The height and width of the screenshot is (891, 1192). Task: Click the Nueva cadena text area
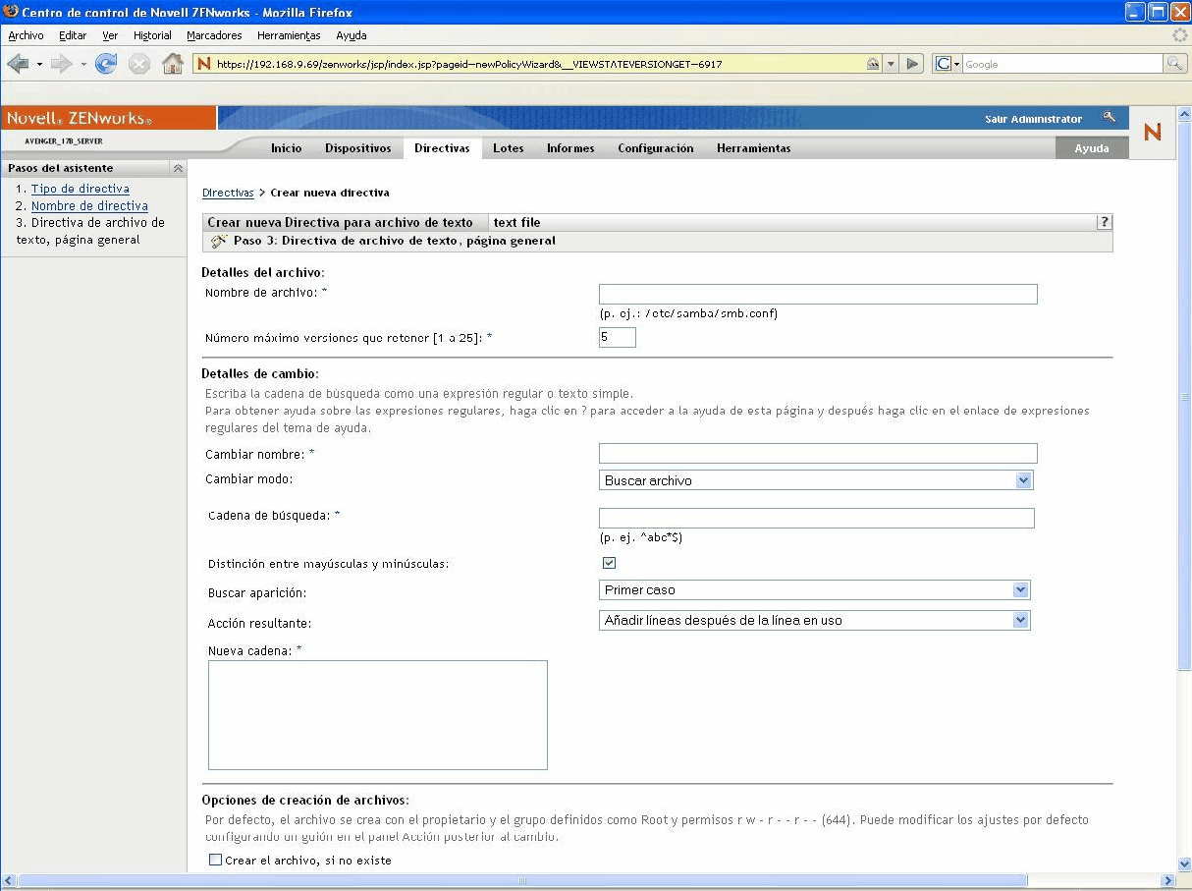pos(378,714)
